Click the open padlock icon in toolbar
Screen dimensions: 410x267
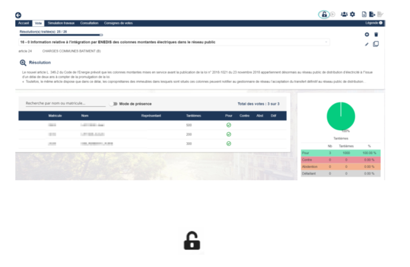[324, 14]
